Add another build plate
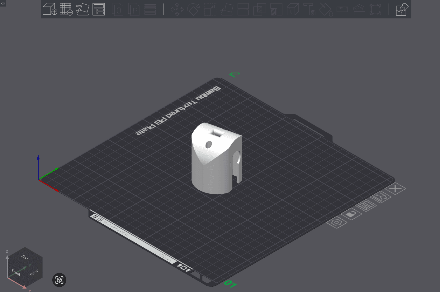Screen dimensions: 440x292 (x=66, y=9)
